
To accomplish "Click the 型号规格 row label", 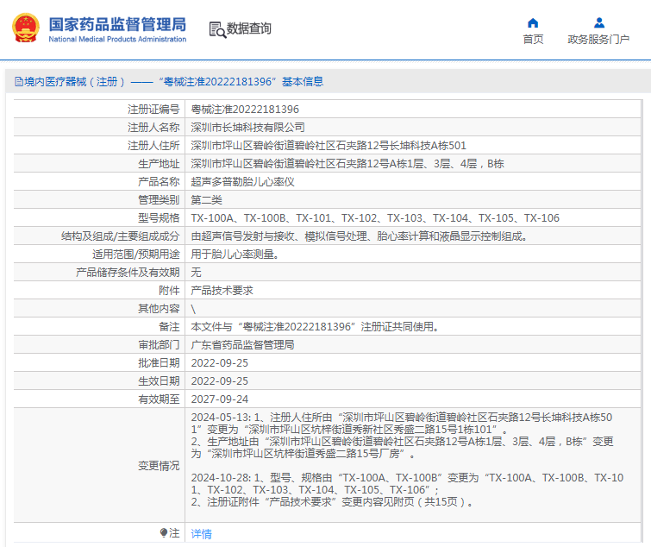I will pyautogui.click(x=159, y=218).
